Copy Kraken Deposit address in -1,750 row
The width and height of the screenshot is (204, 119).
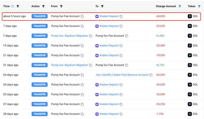coord(121,114)
